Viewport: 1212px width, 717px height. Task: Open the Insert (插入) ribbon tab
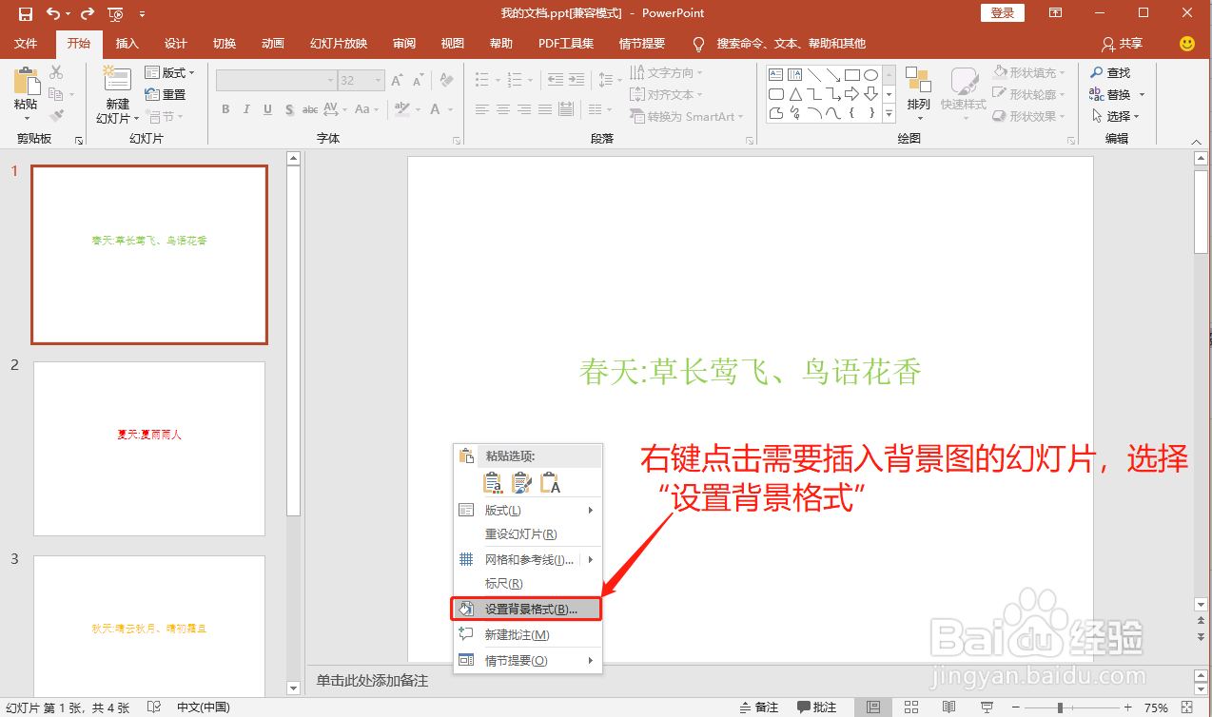127,44
